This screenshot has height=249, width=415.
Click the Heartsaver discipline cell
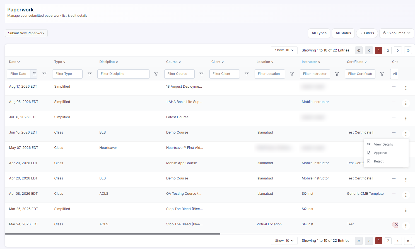point(108,148)
